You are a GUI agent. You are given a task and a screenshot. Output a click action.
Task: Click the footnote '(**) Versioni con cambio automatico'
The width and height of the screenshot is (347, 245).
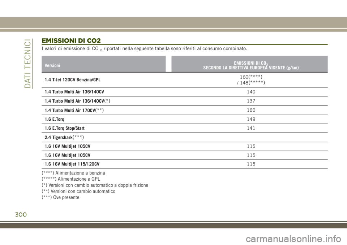pos(78,192)
